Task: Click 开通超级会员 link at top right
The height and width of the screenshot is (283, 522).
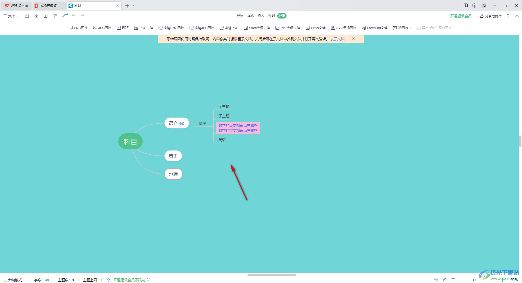Action: click(461, 16)
